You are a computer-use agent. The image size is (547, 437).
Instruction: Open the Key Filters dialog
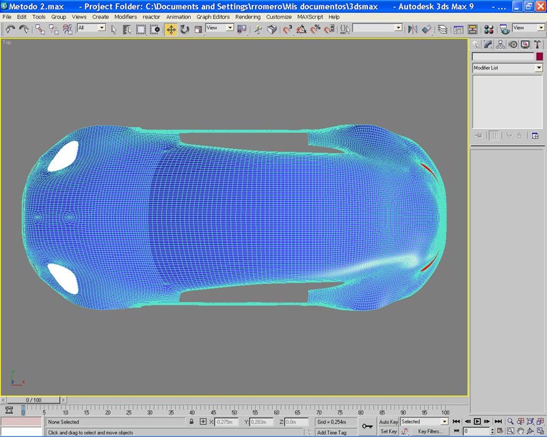pos(430,432)
